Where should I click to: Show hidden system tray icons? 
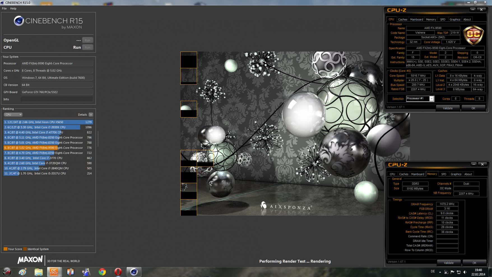440,272
